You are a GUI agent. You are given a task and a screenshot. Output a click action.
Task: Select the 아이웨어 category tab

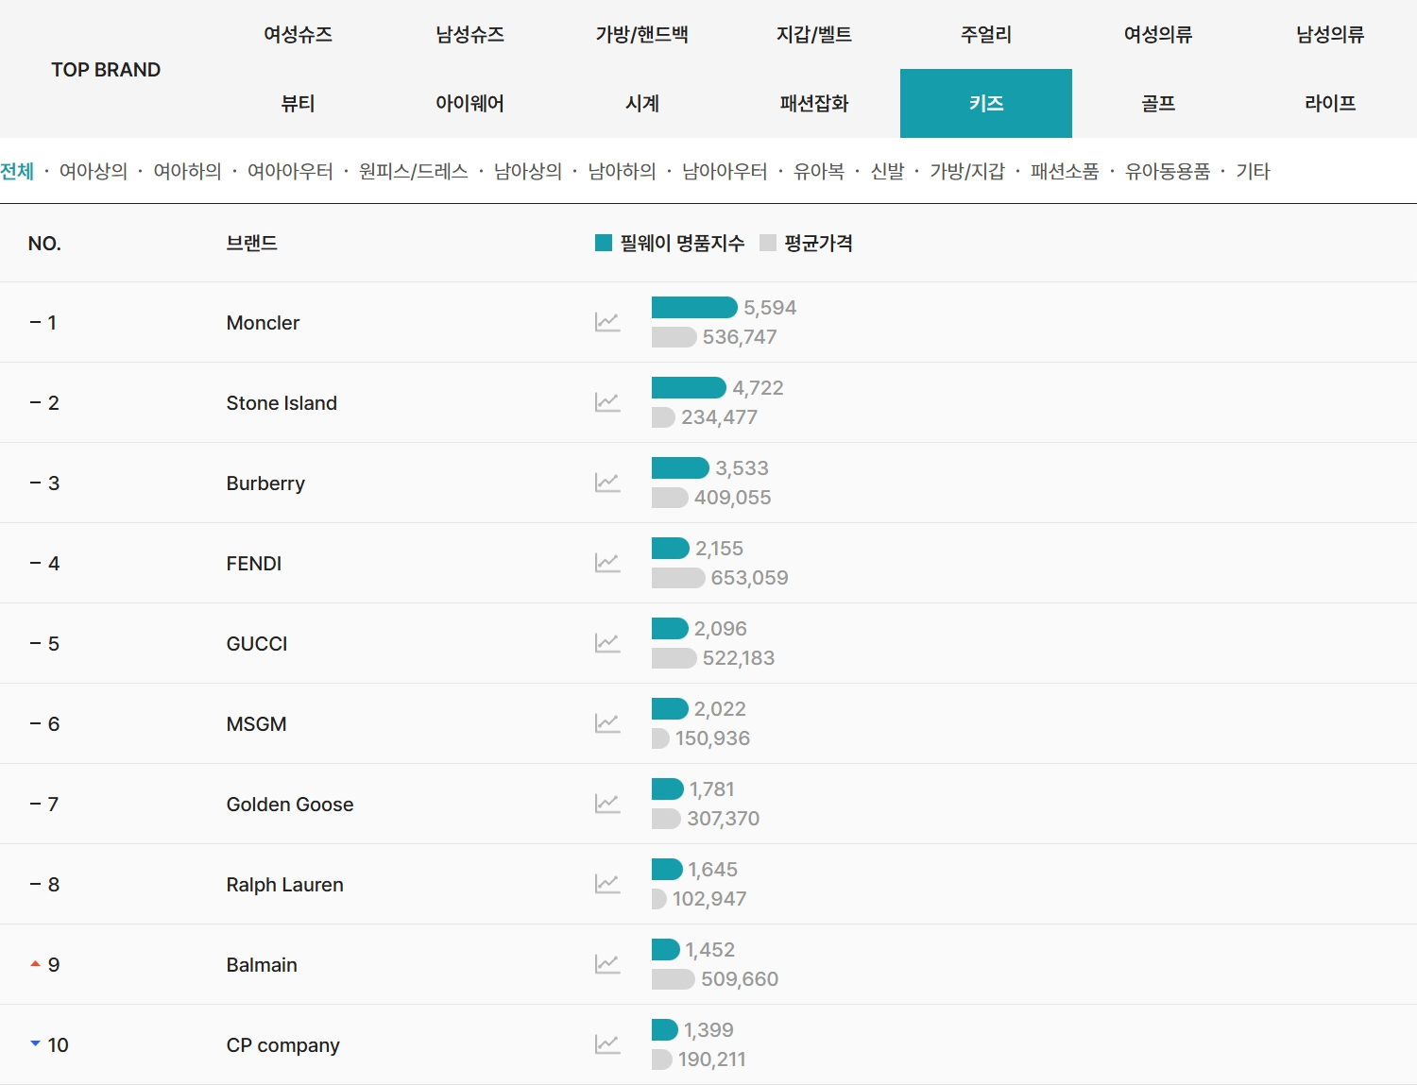(470, 104)
